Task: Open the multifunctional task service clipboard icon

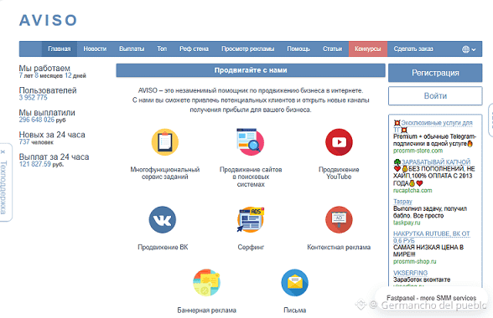Action: click(x=164, y=142)
